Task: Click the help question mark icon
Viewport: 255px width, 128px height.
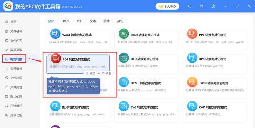Action: (213, 6)
